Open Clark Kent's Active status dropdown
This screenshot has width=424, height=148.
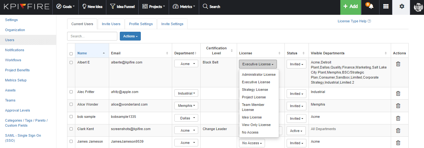(x=296, y=131)
